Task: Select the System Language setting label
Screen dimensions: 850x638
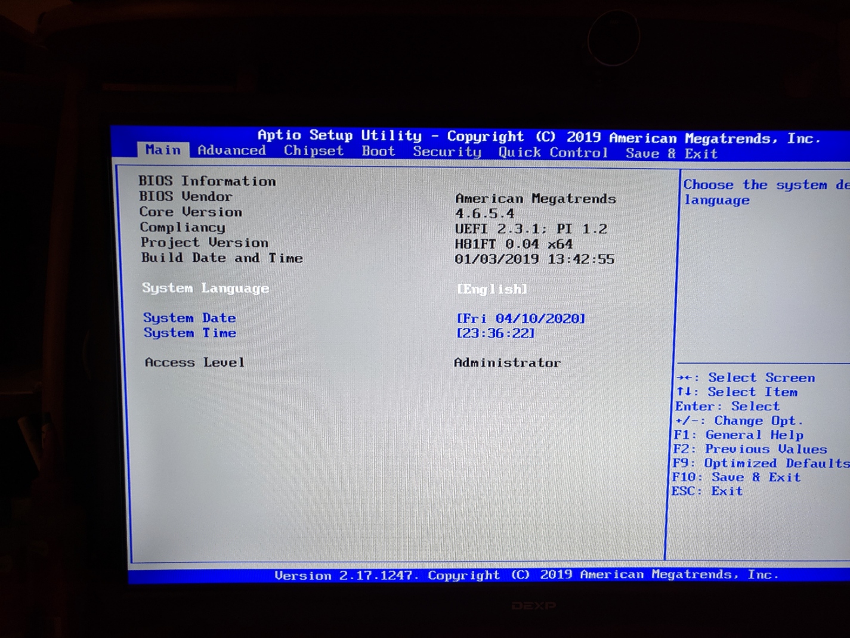Action: pyautogui.click(x=205, y=288)
